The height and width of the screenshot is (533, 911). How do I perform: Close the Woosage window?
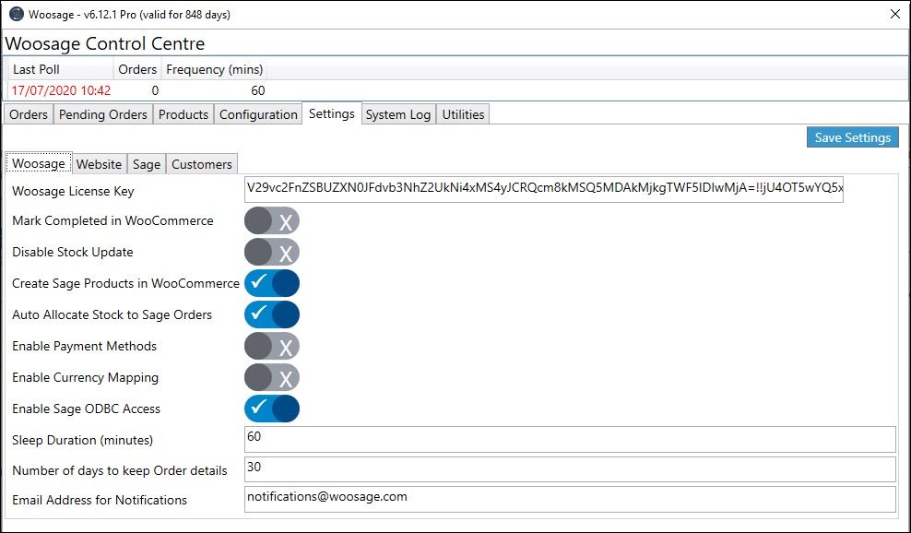click(x=895, y=14)
